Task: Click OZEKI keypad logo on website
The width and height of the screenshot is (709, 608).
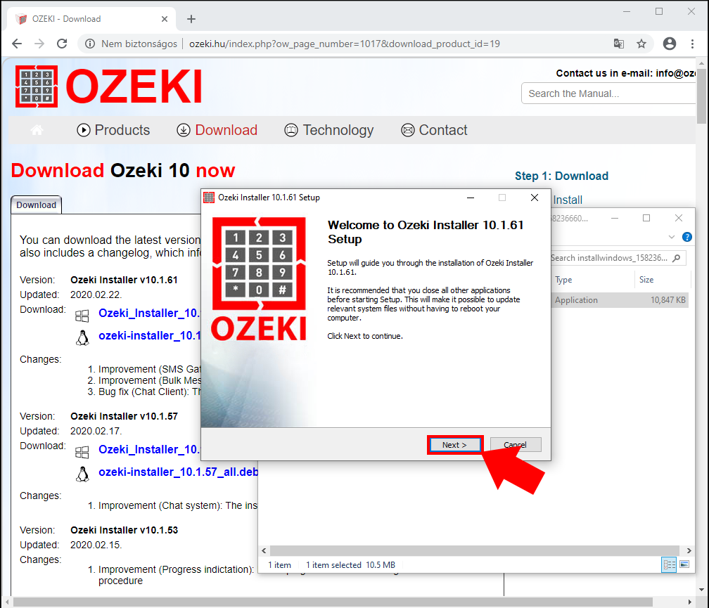Action: tap(37, 86)
